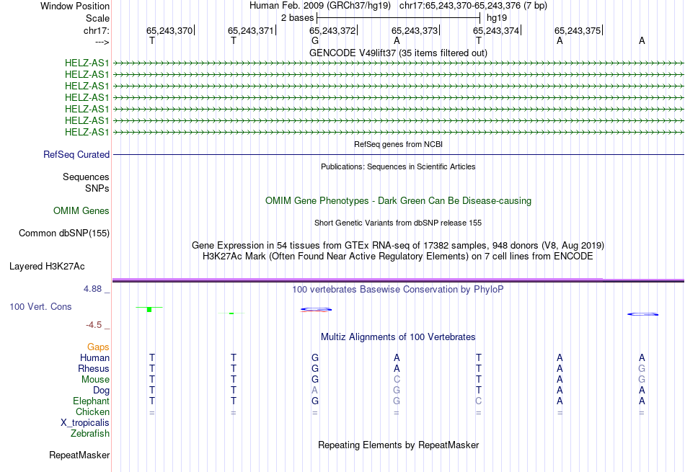Click the orange Gaps label

coord(98,347)
